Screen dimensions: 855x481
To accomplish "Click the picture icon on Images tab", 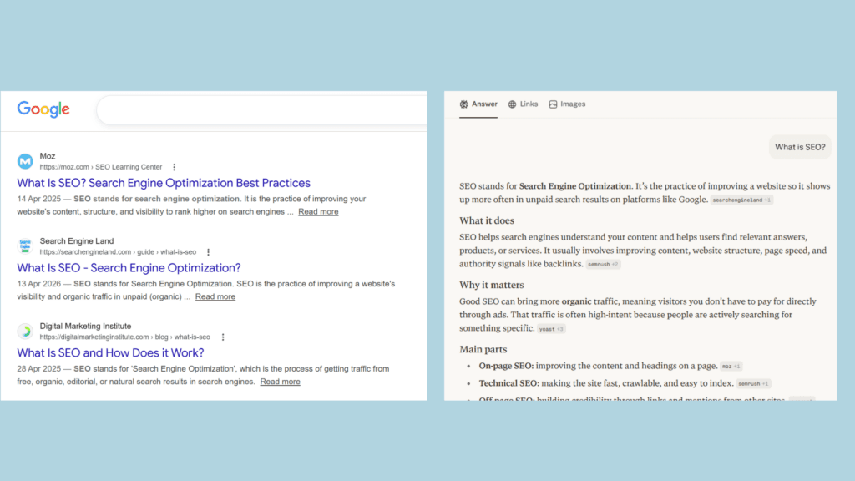I will coord(553,104).
